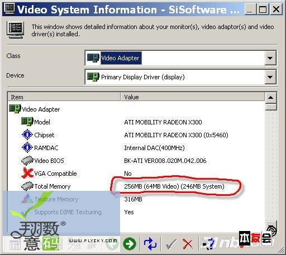The height and width of the screenshot is (255, 286).
Task: Select the Total Memory row's chip icon
Action: [x=27, y=186]
